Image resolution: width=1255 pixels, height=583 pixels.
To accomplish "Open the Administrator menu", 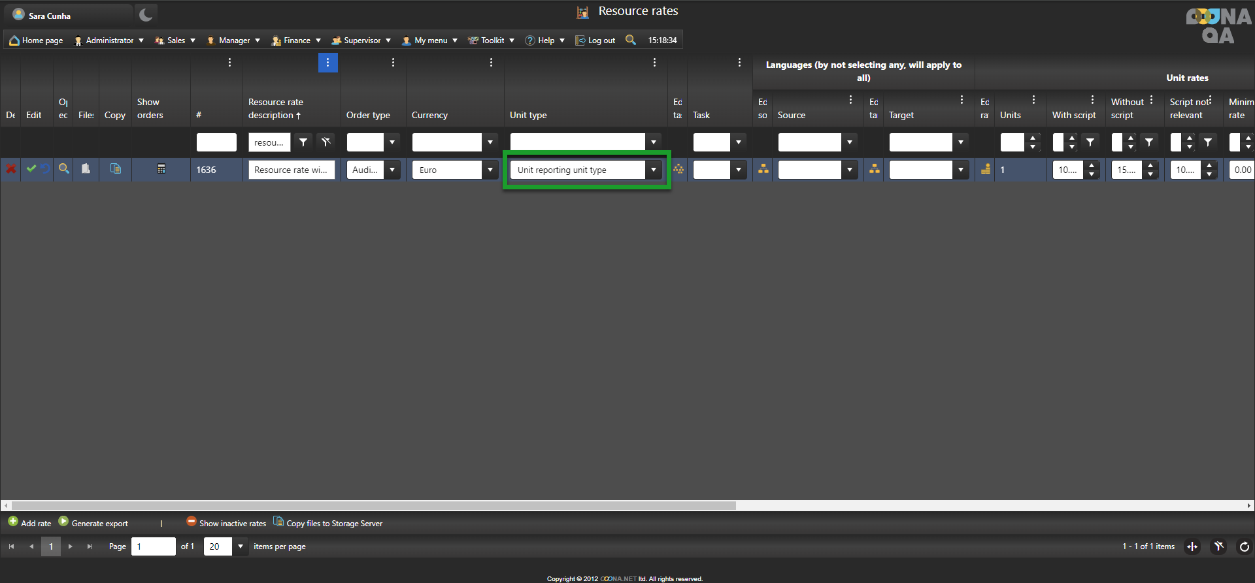I will click(109, 40).
